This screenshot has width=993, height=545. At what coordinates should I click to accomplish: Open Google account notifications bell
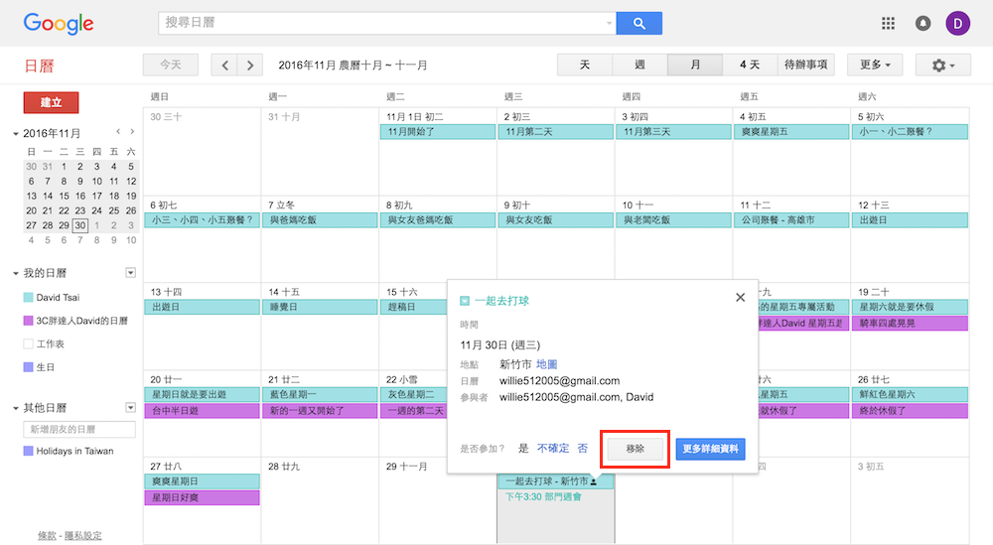coord(922,24)
